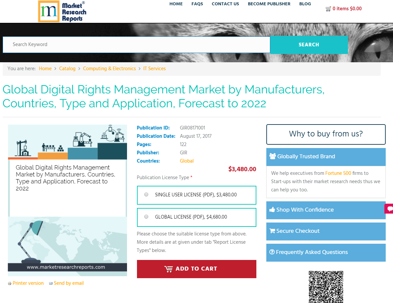The image size is (393, 303).
Task: Click the Fortune 500 link
Action: [338, 173]
